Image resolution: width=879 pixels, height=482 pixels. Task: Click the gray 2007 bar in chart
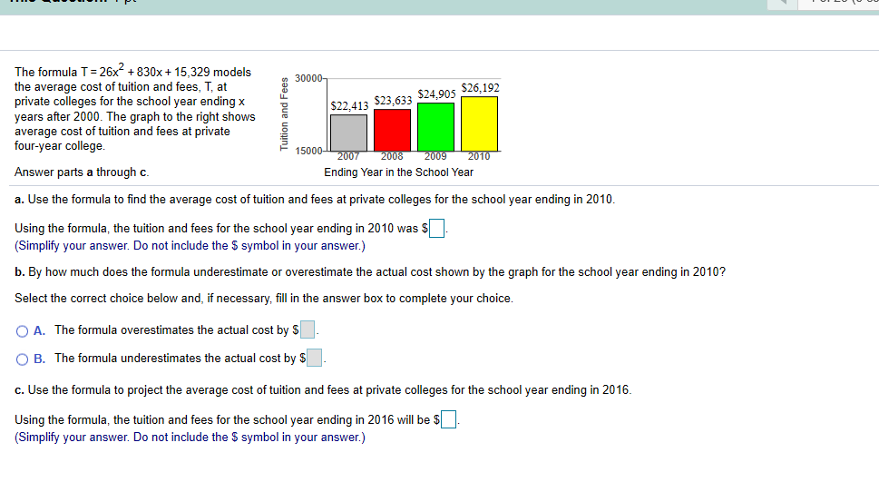point(348,133)
